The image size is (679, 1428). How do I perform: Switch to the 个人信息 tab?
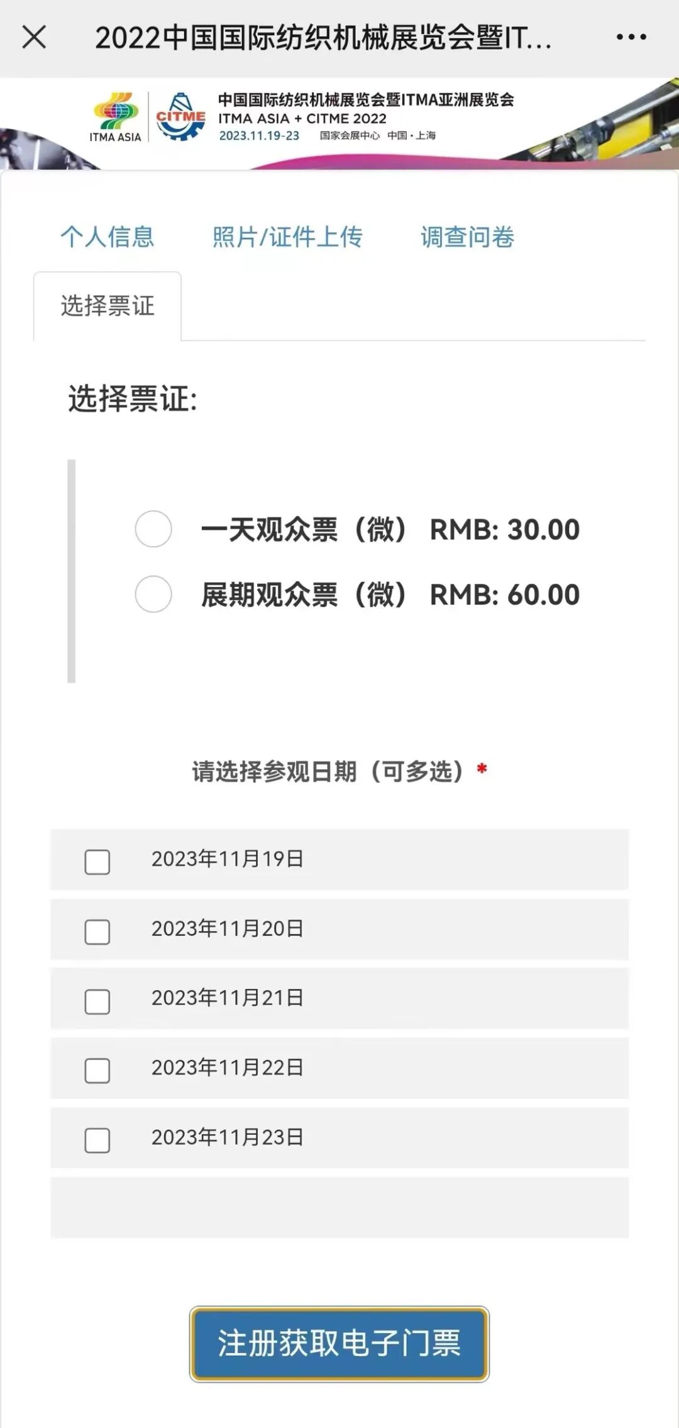click(108, 237)
